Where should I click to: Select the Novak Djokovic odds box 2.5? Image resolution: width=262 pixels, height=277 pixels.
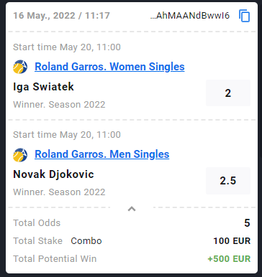228,181
